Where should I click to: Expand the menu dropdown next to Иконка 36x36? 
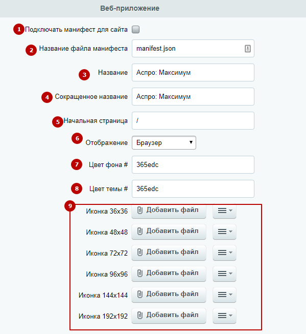pos(224,211)
